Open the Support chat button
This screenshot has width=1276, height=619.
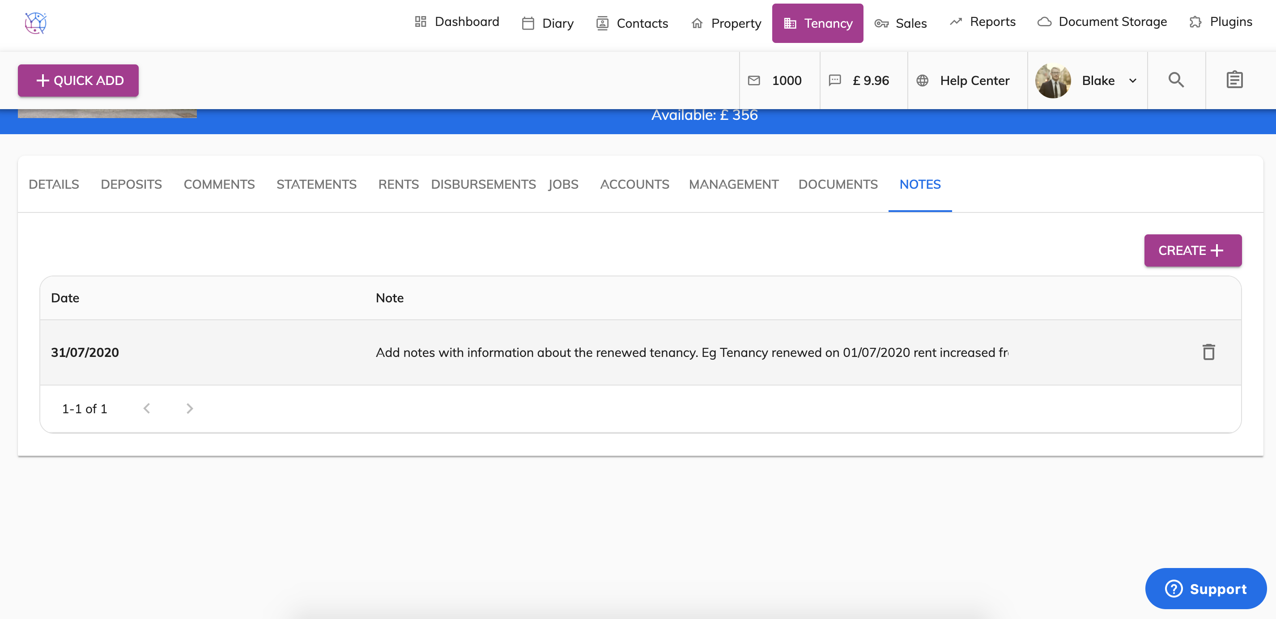point(1206,588)
